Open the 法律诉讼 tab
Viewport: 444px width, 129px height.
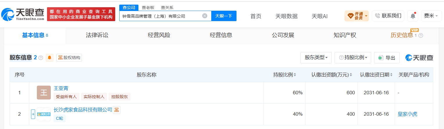pyautogui.click(x=97, y=35)
